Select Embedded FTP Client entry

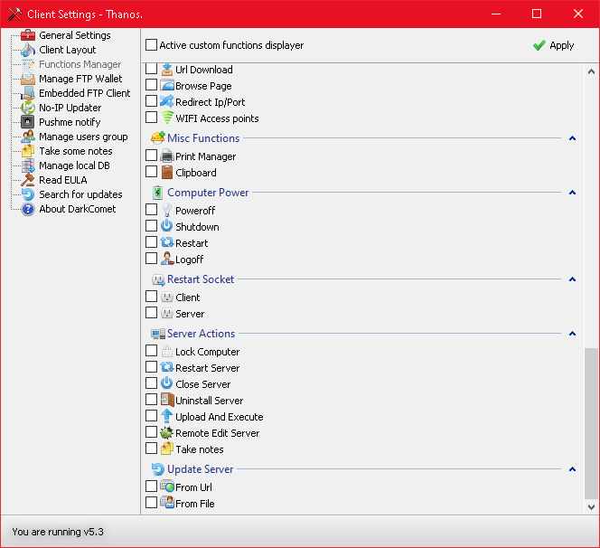[x=84, y=93]
